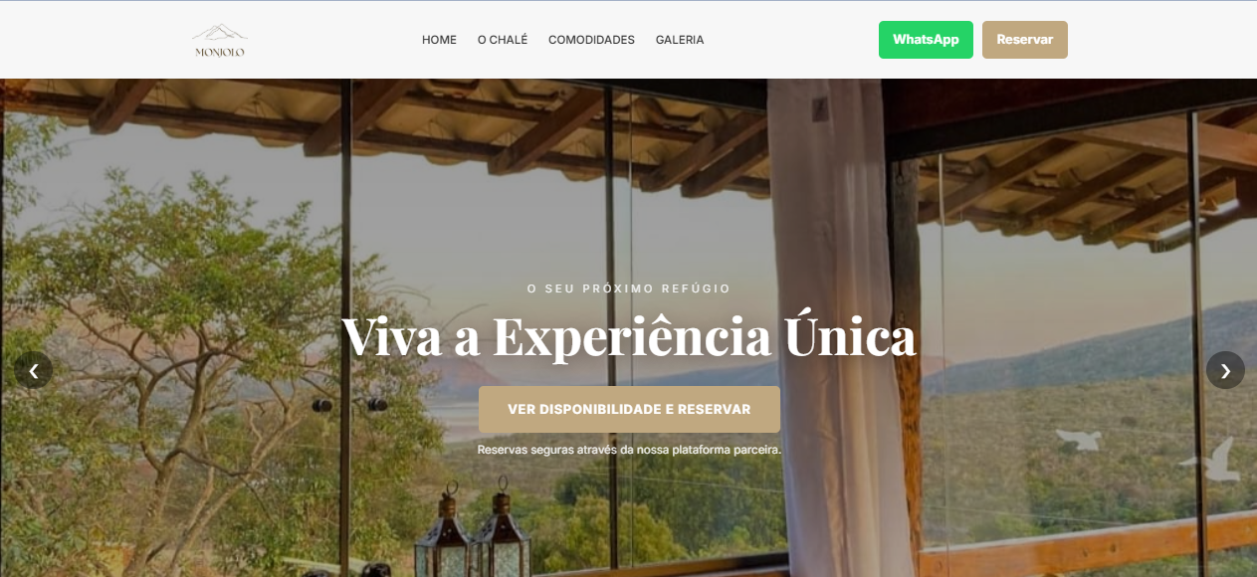
Task: Click the Reservar button in header
Action: [x=1025, y=40]
